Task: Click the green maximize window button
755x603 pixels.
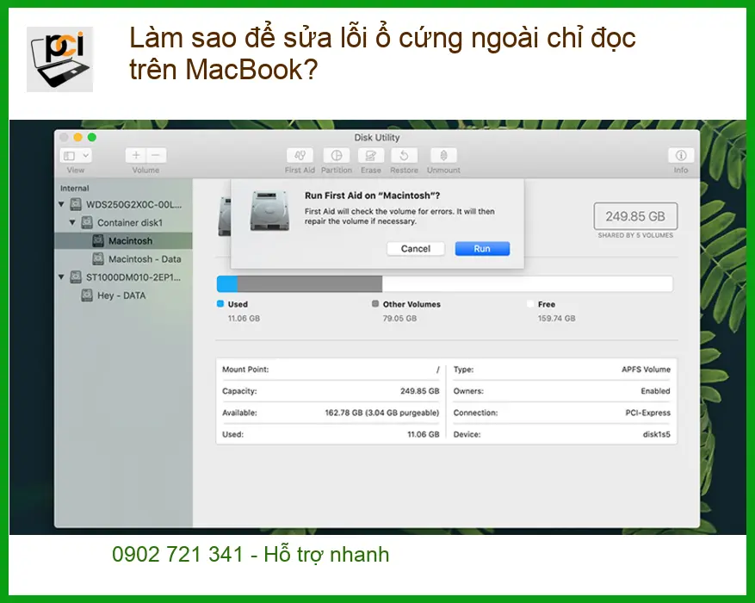Action: (92, 137)
